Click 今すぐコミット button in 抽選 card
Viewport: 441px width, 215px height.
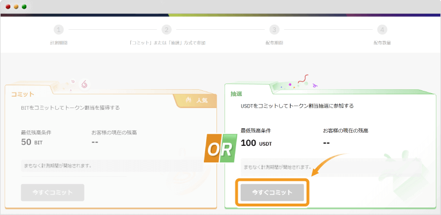coord(272,193)
